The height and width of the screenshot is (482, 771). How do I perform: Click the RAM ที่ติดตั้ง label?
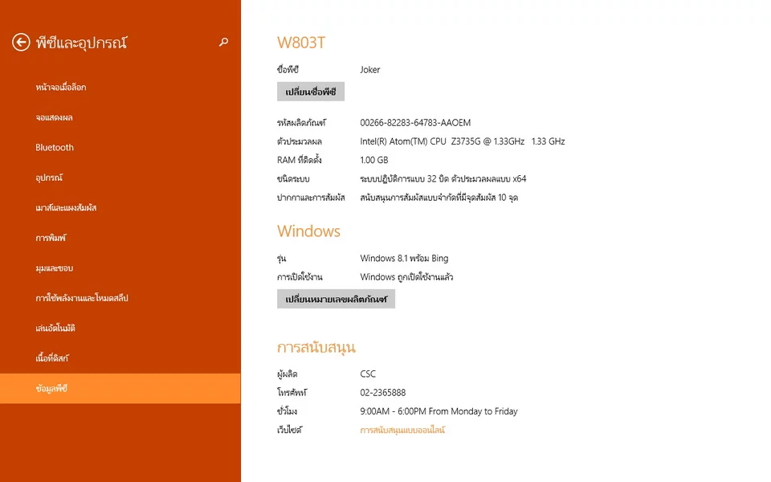coord(300,161)
